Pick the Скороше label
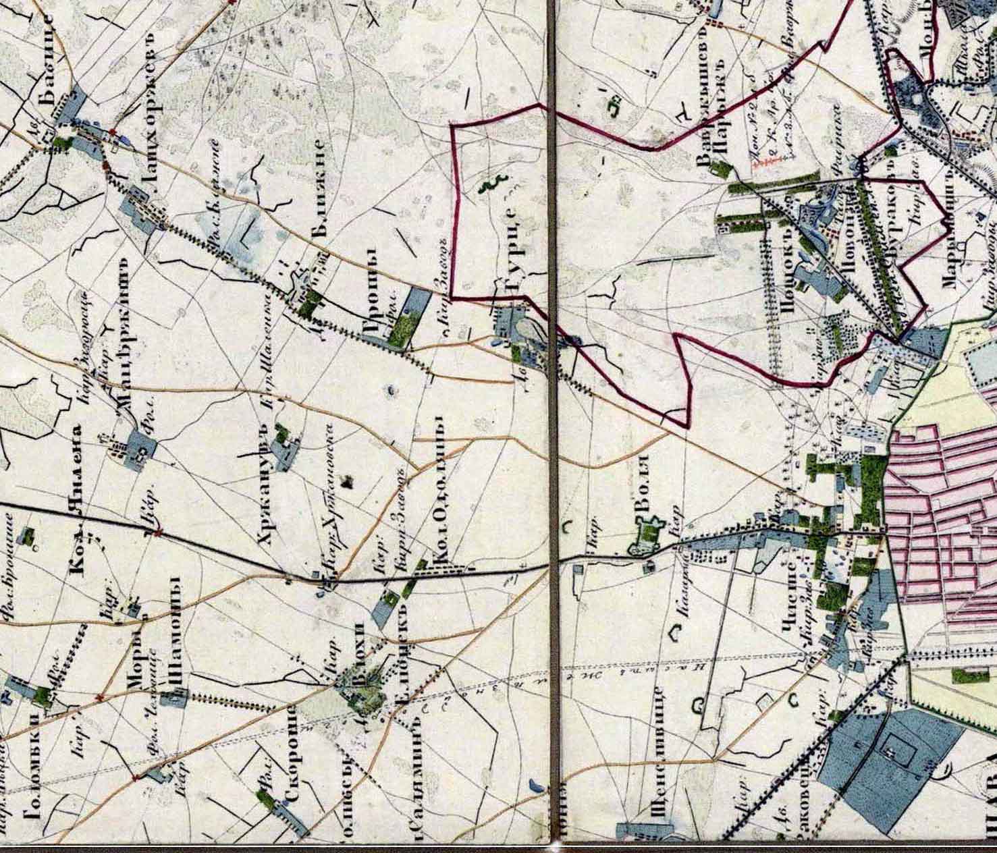997x853 pixels. [x=292, y=753]
